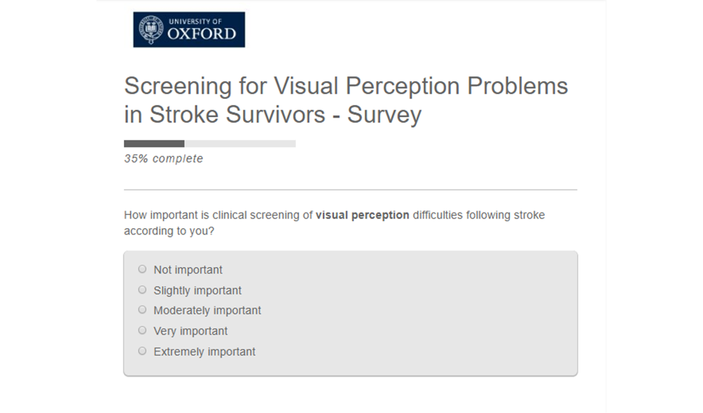Click the "Extremely important" label text
Viewport: 703px width, 413px height.
pos(204,352)
